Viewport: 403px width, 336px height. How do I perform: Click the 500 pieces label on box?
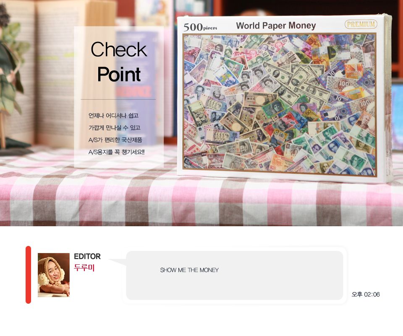200,27
